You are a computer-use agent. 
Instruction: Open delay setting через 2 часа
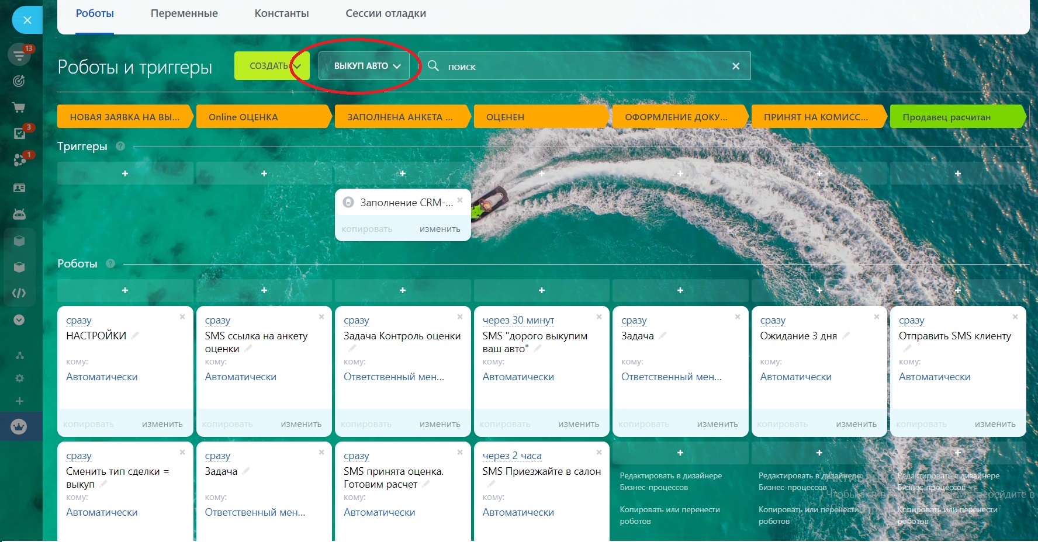coord(512,456)
